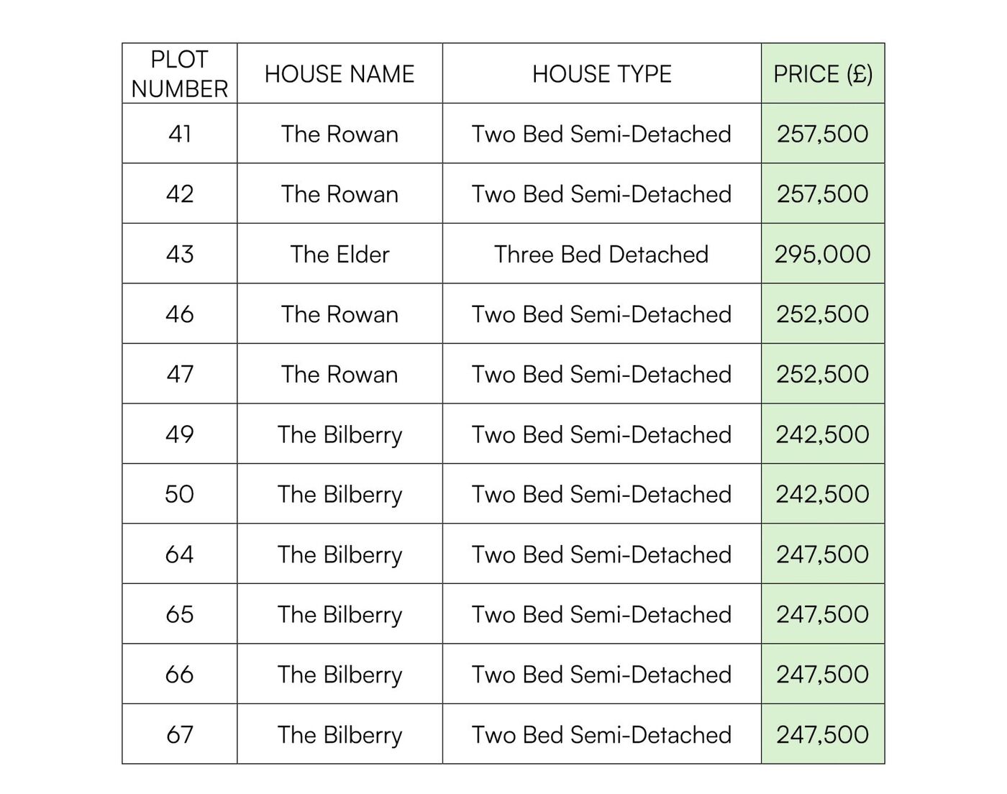Click the HOUSE TYPE column header
This screenshot has height=794, width=1007.
point(601,73)
